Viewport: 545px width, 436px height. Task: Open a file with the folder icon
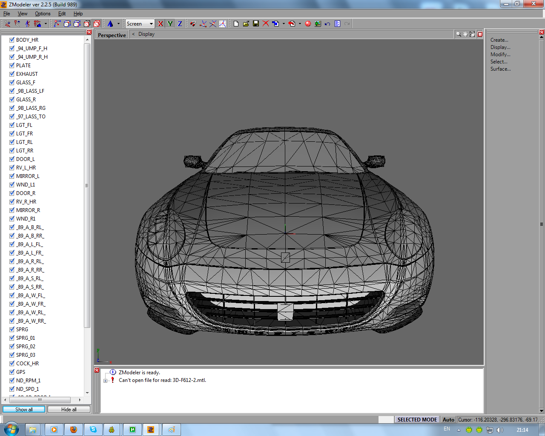click(246, 24)
